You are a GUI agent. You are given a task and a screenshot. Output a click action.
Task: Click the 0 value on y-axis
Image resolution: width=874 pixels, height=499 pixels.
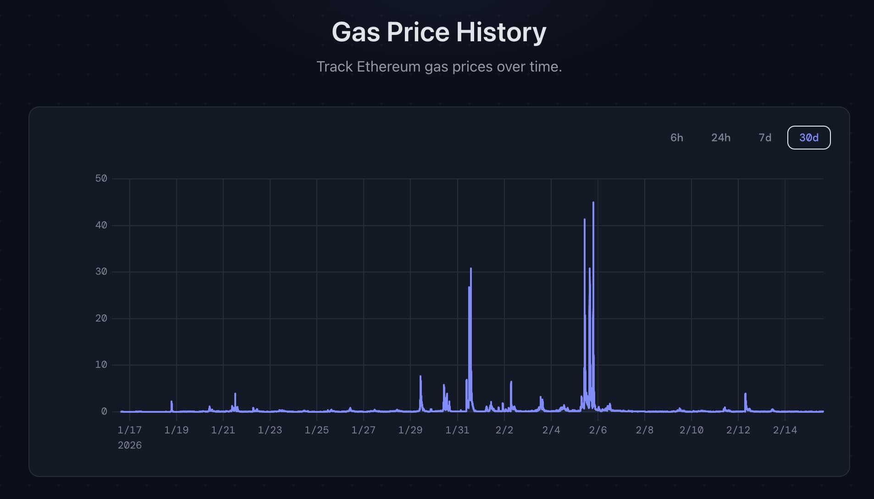point(104,411)
